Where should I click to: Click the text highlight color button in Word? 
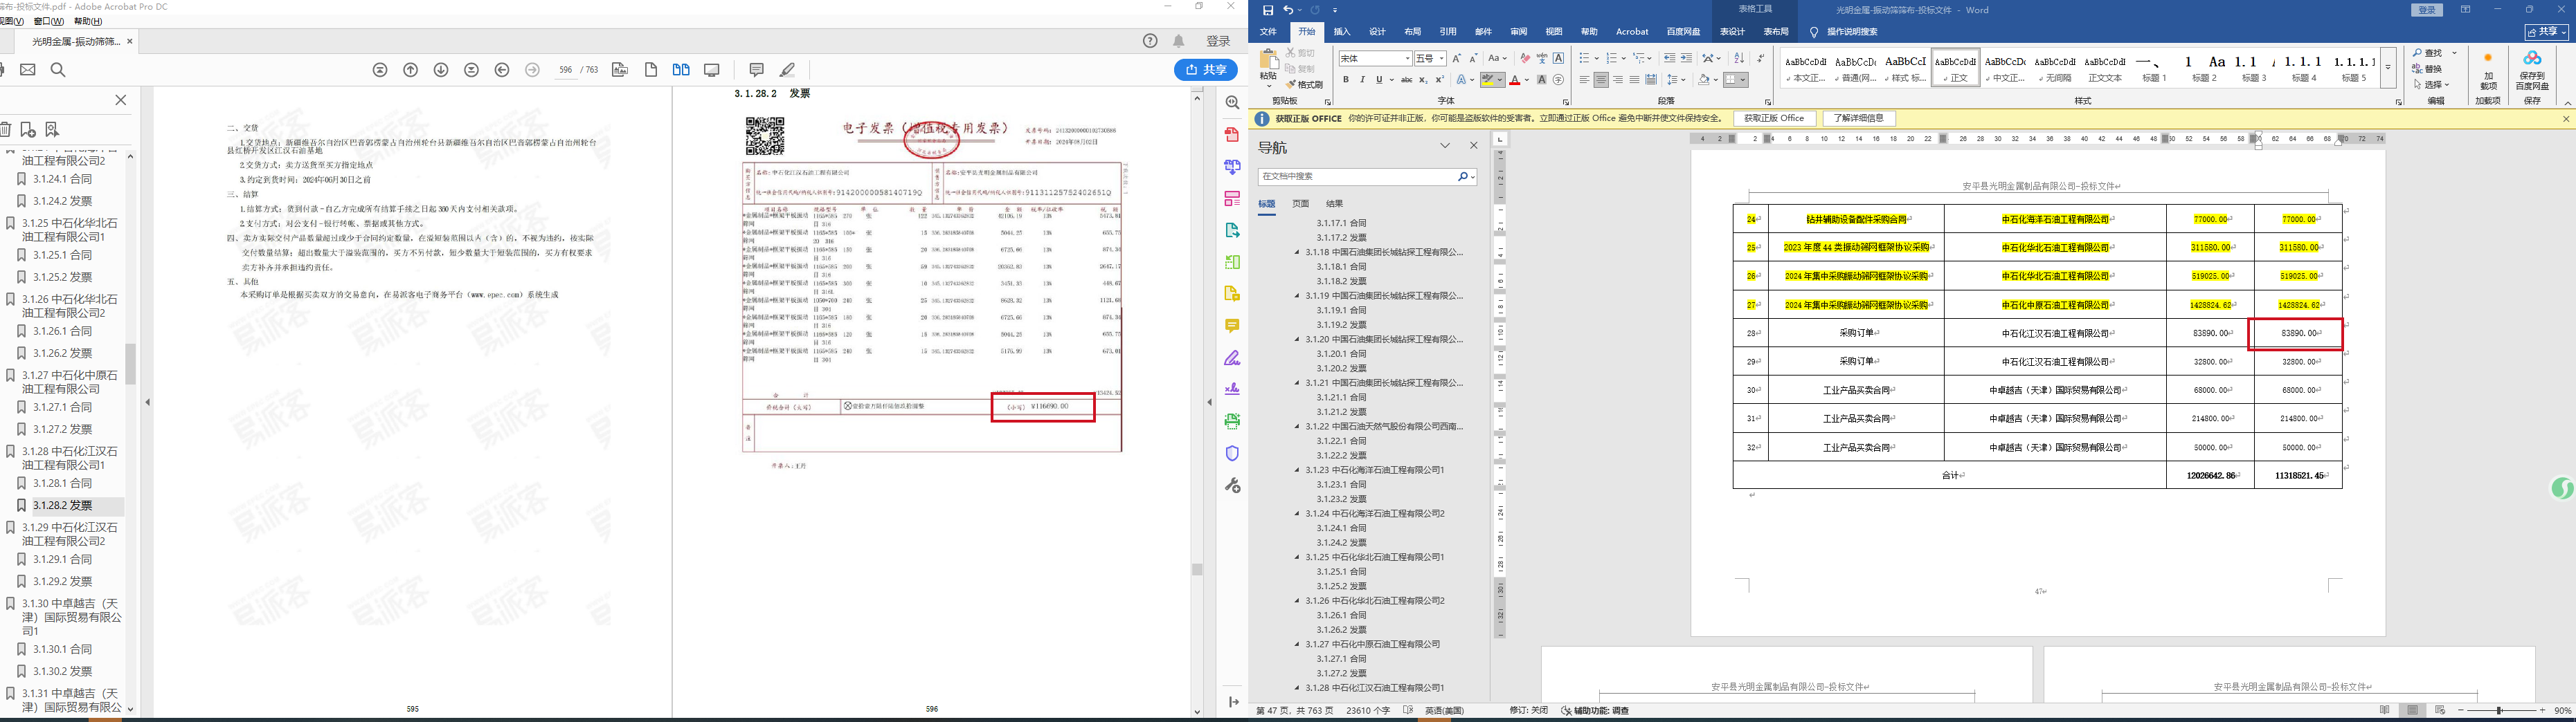pos(1488,80)
